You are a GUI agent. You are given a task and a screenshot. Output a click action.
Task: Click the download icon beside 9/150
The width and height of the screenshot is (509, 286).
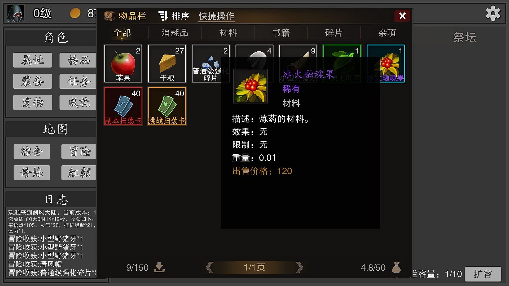(x=159, y=267)
